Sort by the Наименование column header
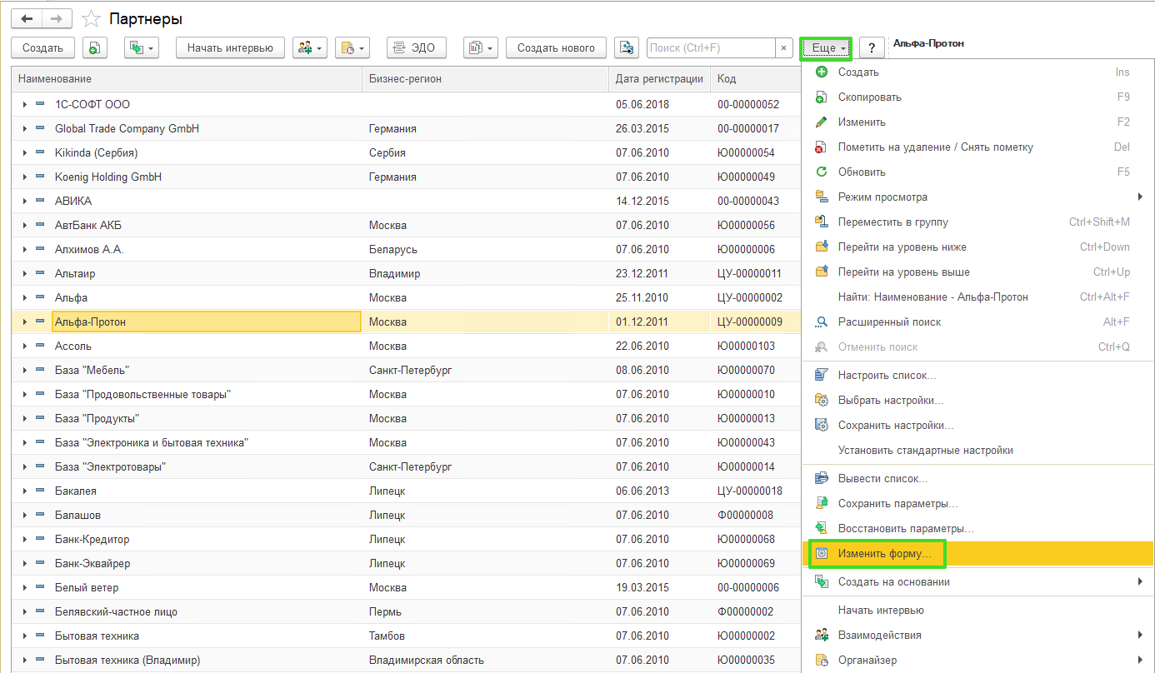1155x673 pixels. coord(187,79)
